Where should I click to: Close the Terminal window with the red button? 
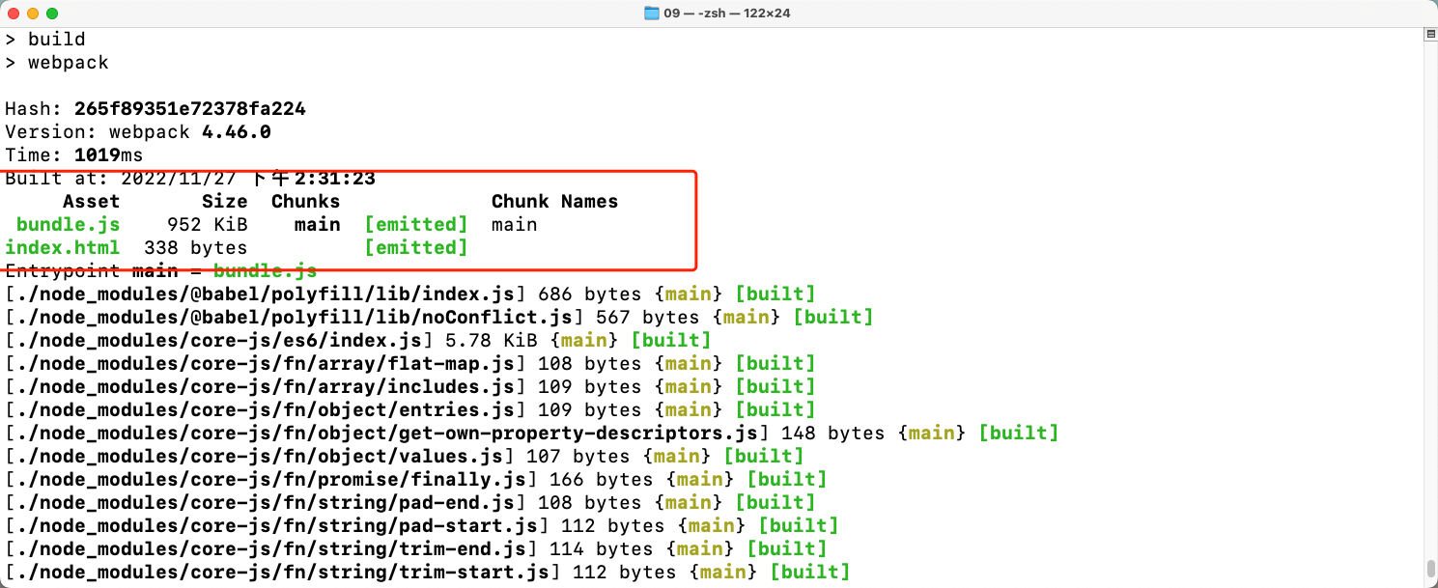point(14,14)
